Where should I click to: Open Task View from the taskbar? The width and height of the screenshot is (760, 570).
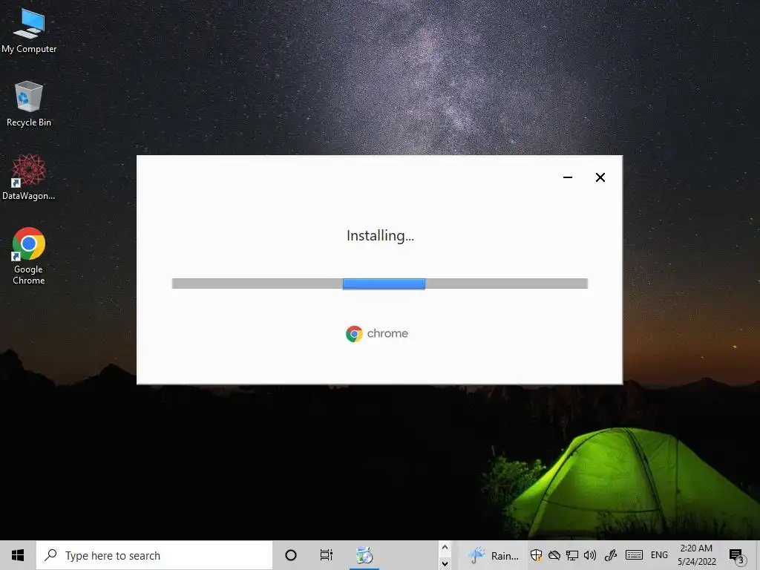(x=327, y=555)
